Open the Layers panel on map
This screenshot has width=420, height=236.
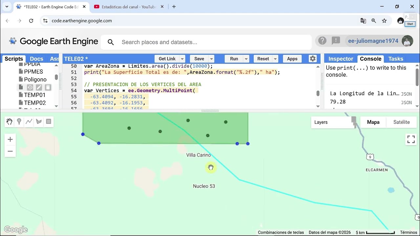333,122
